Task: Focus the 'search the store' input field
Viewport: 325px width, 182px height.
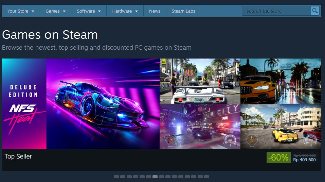Action: 276,11
